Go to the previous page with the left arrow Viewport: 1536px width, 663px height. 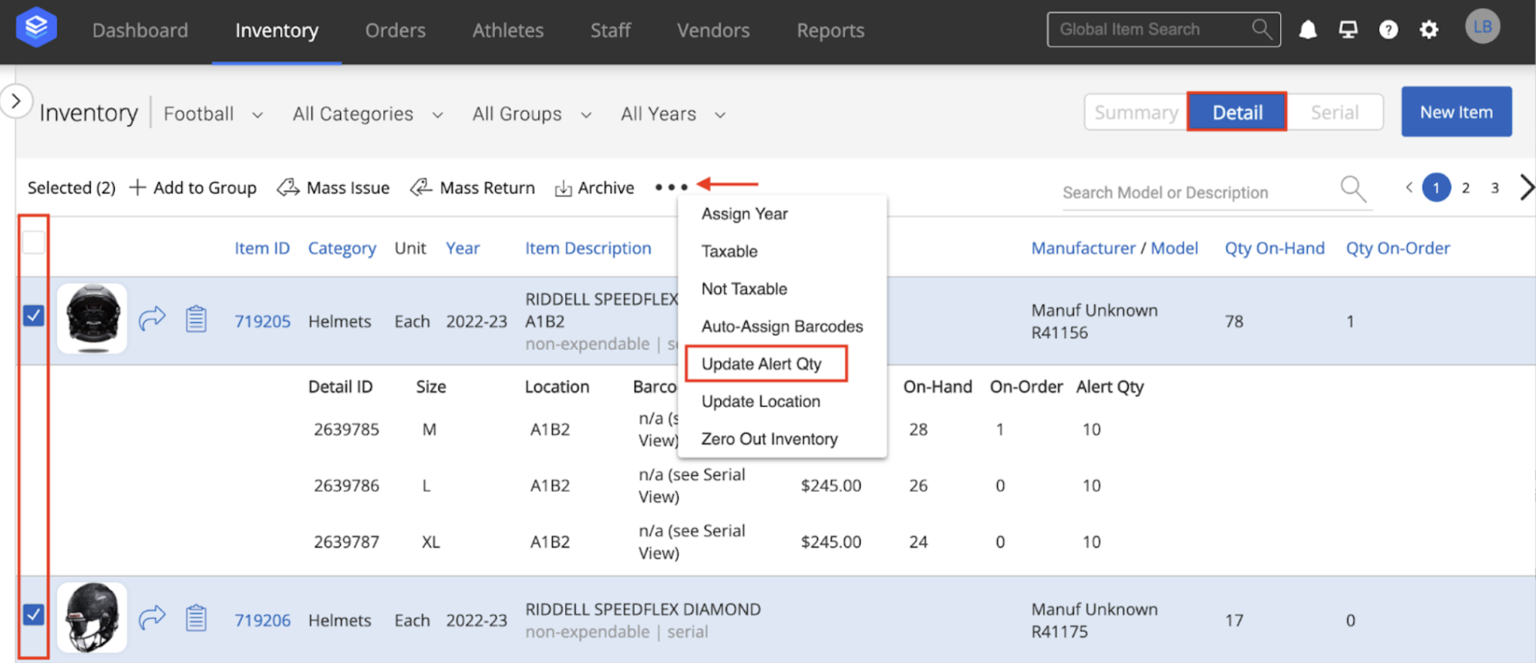pos(1409,187)
